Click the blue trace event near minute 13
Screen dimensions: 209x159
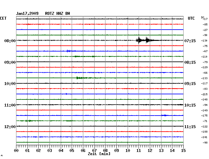click(x=165, y=115)
